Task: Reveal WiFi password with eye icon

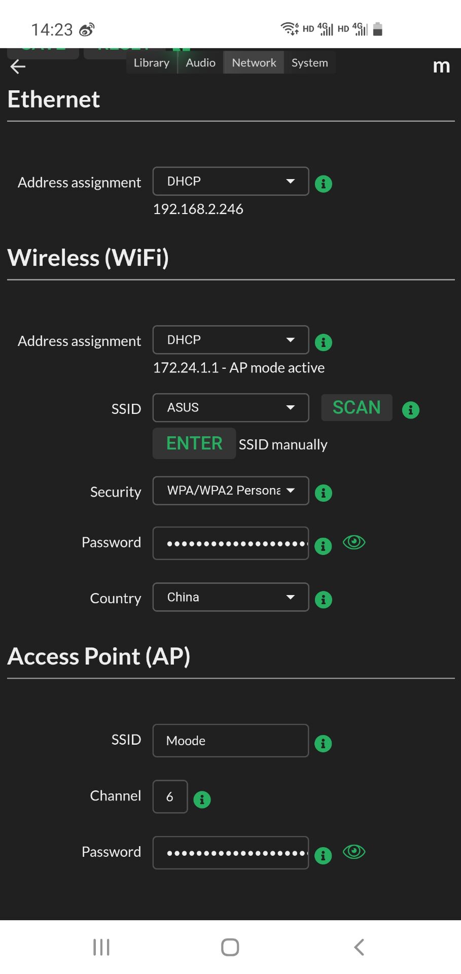Action: coord(354,542)
